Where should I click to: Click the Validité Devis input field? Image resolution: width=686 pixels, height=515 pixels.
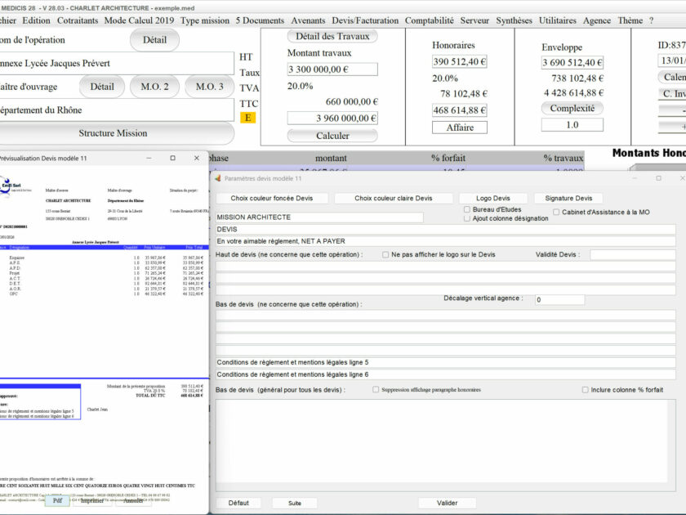(633, 254)
